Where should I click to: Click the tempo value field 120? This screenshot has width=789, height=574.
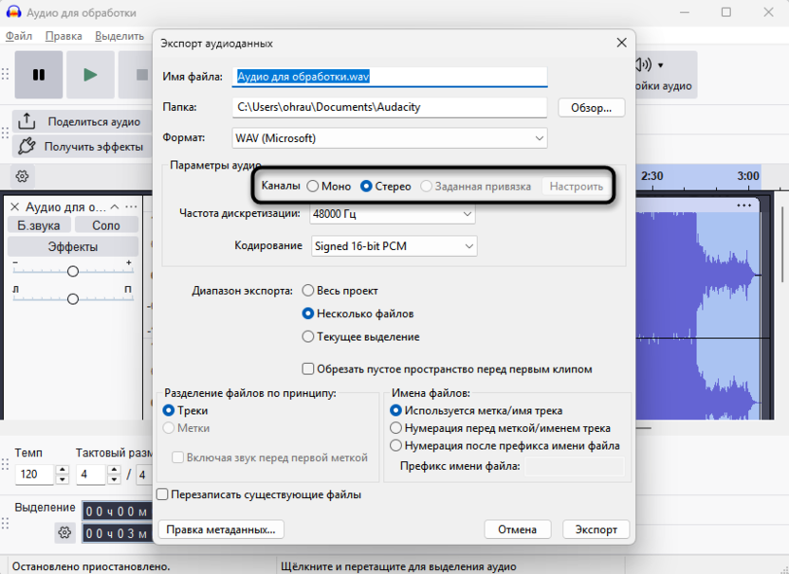tap(35, 475)
